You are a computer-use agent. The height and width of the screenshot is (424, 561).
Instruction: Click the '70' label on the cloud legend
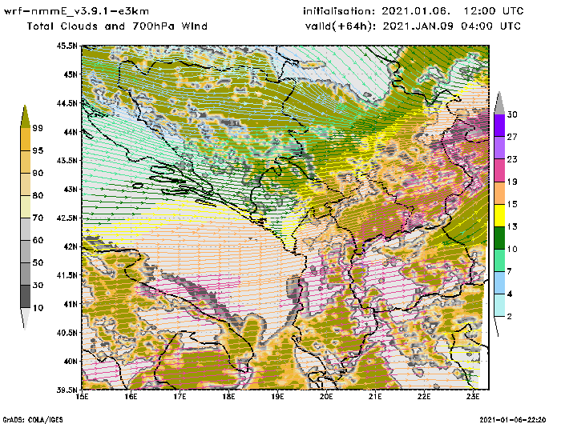coord(38,218)
